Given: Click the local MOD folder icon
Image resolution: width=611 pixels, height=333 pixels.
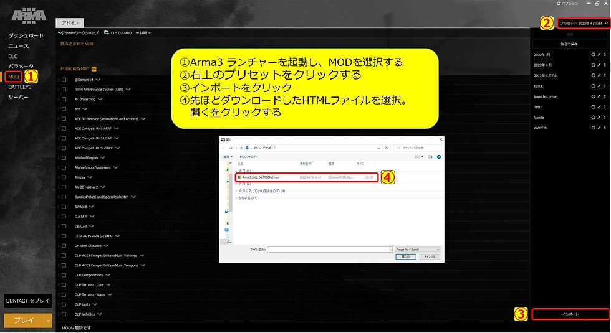Looking at the screenshot, I should [107, 33].
